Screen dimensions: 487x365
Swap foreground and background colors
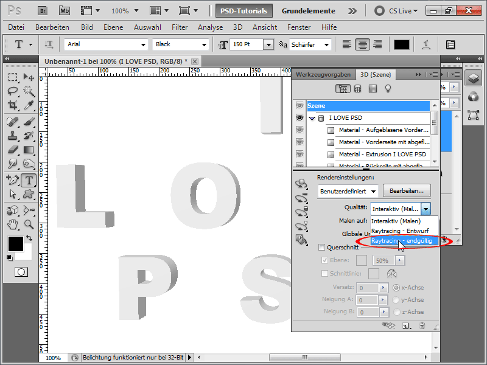point(29,238)
